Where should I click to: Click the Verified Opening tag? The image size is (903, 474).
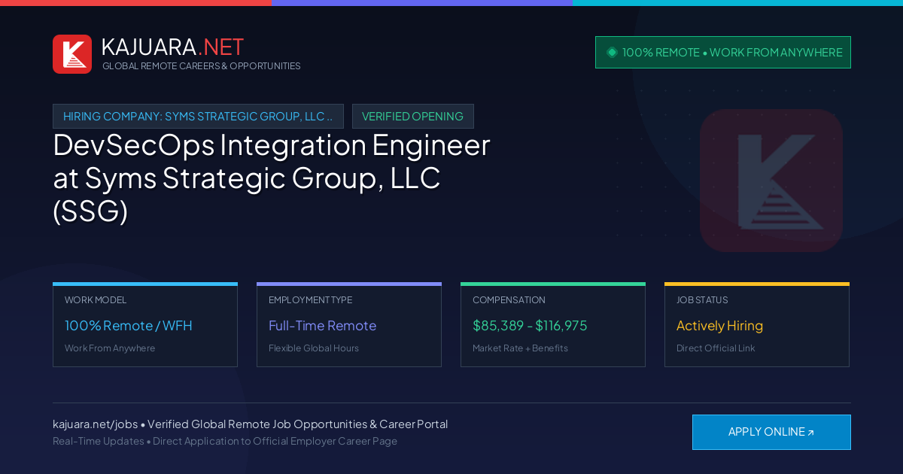(413, 116)
